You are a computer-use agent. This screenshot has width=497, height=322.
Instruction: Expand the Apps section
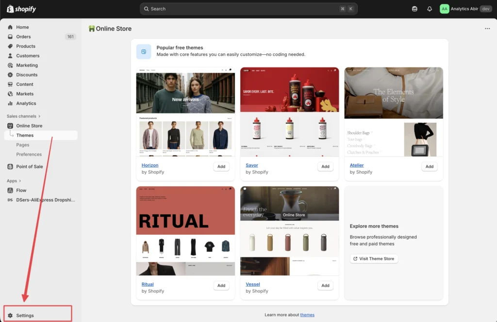pos(14,181)
